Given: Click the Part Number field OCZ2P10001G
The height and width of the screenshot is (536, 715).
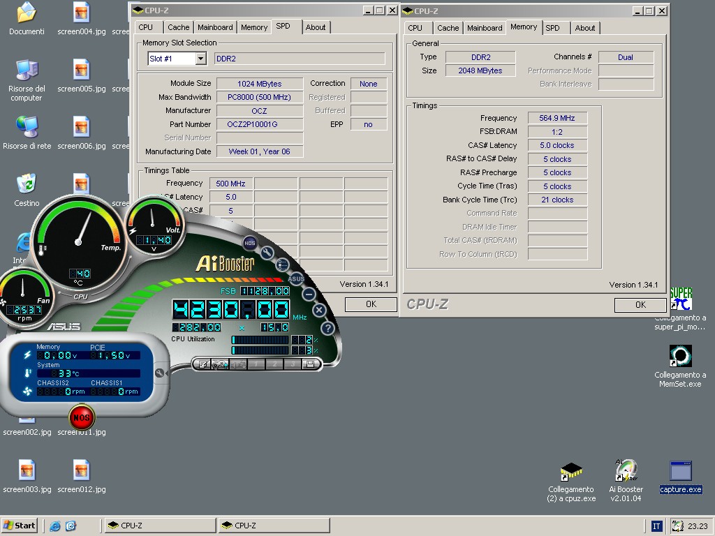Looking at the screenshot, I should click(x=260, y=124).
